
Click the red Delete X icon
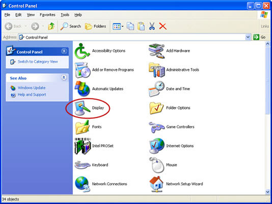click(162, 27)
